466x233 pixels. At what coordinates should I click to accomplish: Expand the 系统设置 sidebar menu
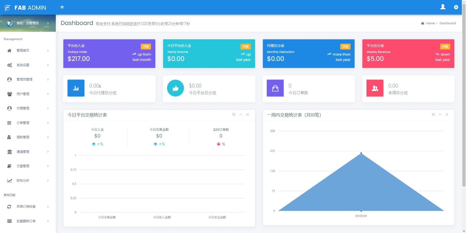(x=28, y=65)
